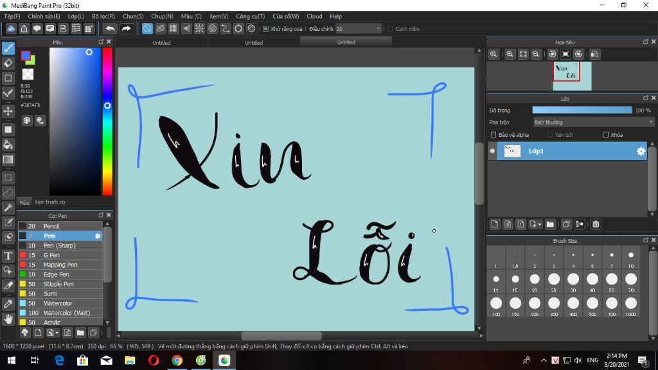Zoom in on the navigator panel
The image size is (658, 370).
pyautogui.click(x=510, y=54)
